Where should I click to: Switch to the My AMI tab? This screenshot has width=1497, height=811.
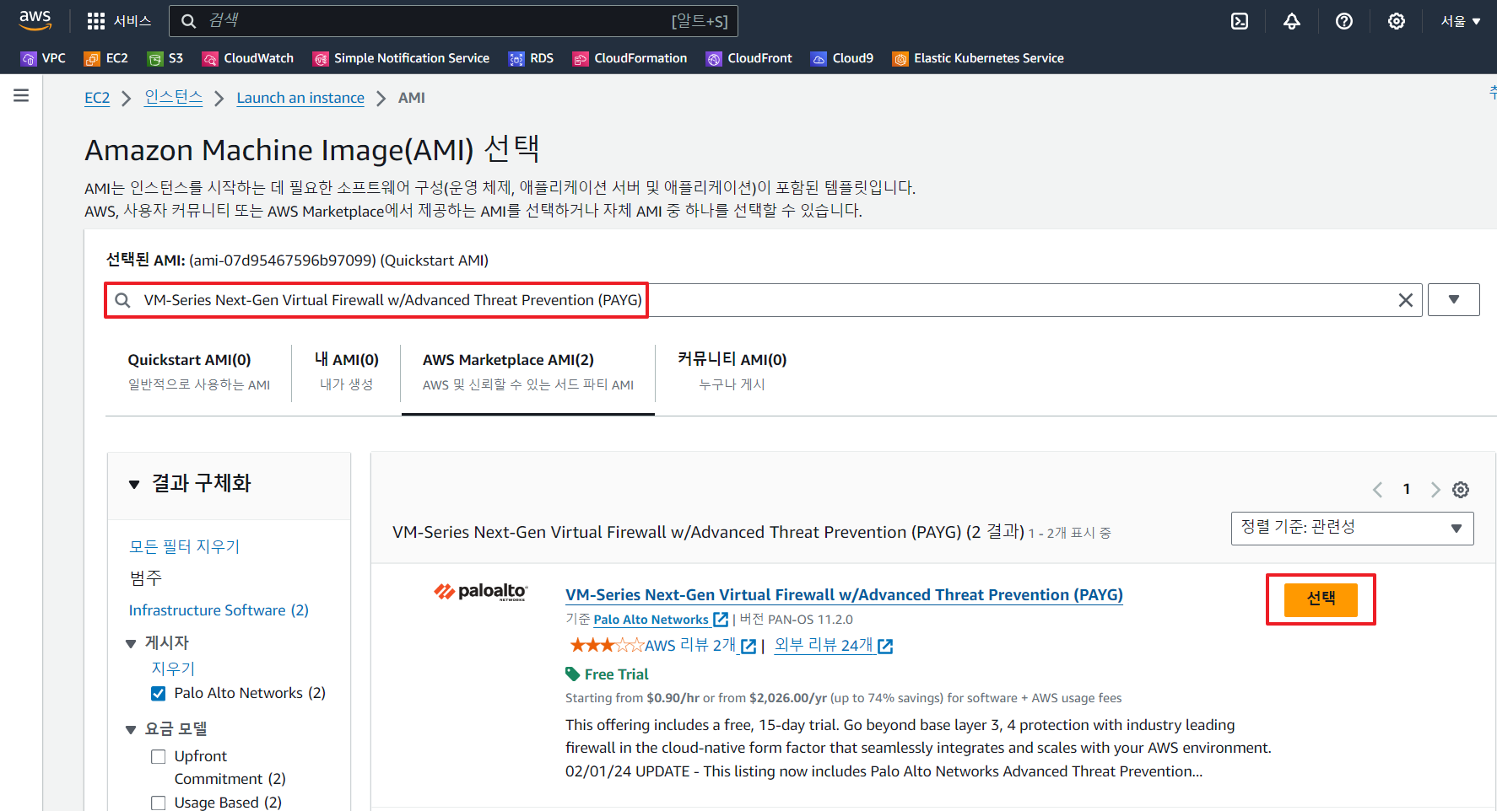click(x=346, y=371)
